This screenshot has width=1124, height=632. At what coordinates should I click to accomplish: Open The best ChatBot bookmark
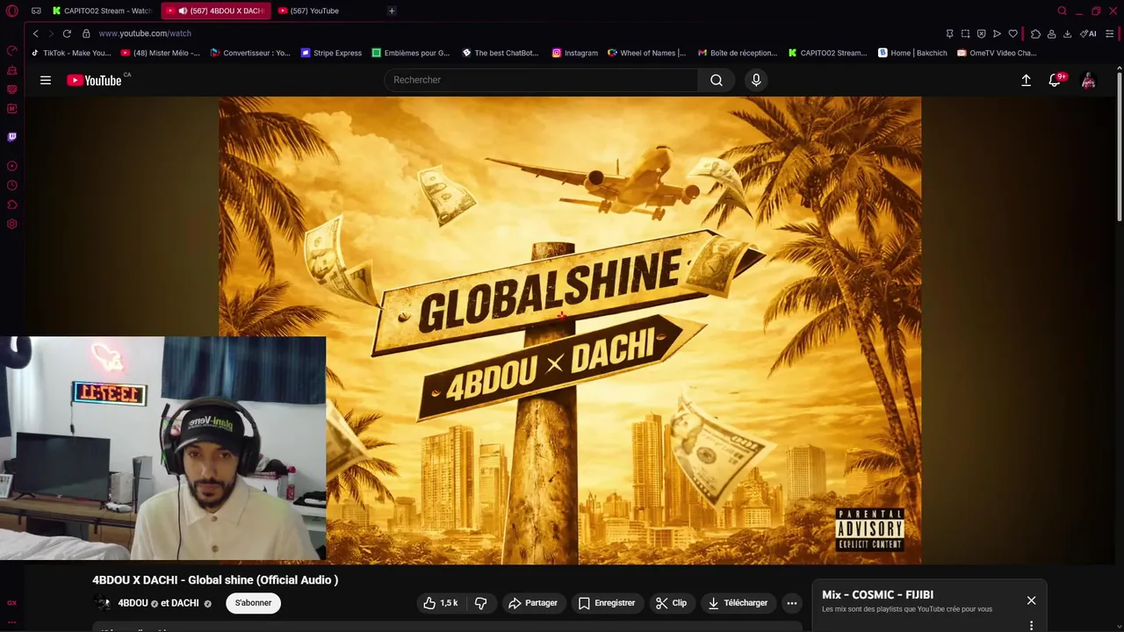(x=501, y=53)
